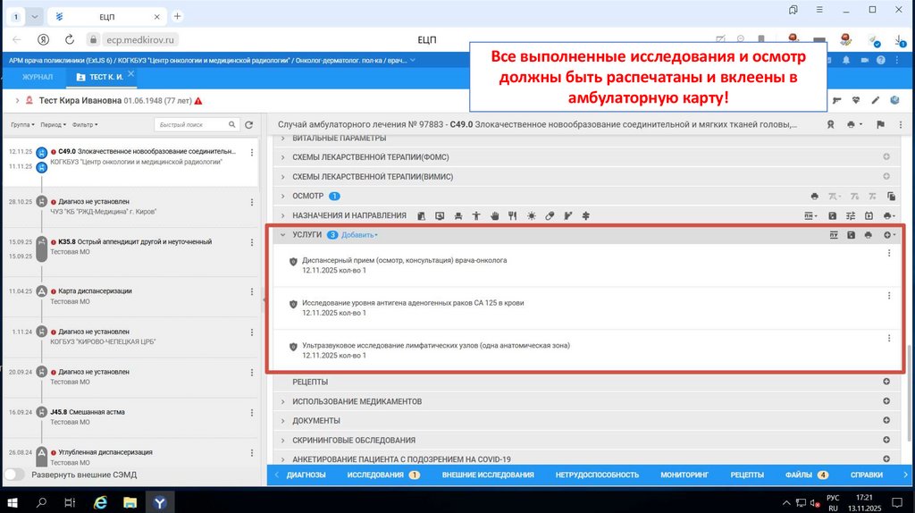915x513 pixels.
Task: Click the save icon in НАЗНАЧЕНИЯ И НАПРАВЛЕНИЯ row
Action: point(832,216)
